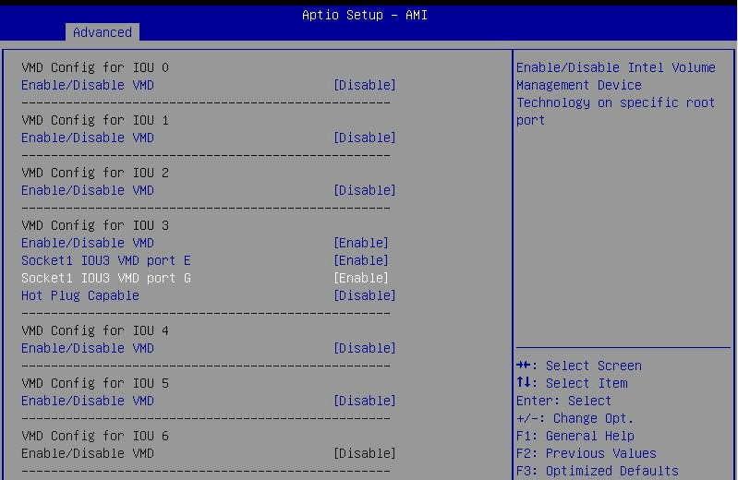
Task: Select Enable/Disable VMD under IOU 2
Action: tap(88, 190)
